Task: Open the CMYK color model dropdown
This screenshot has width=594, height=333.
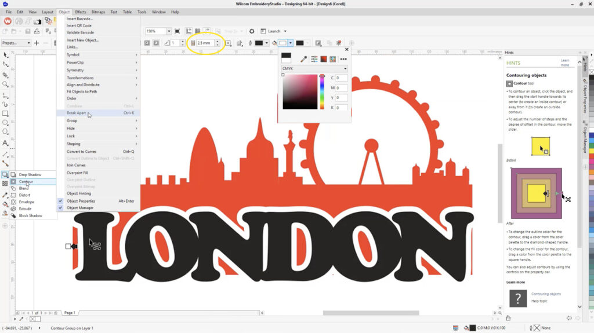Action: [314, 69]
